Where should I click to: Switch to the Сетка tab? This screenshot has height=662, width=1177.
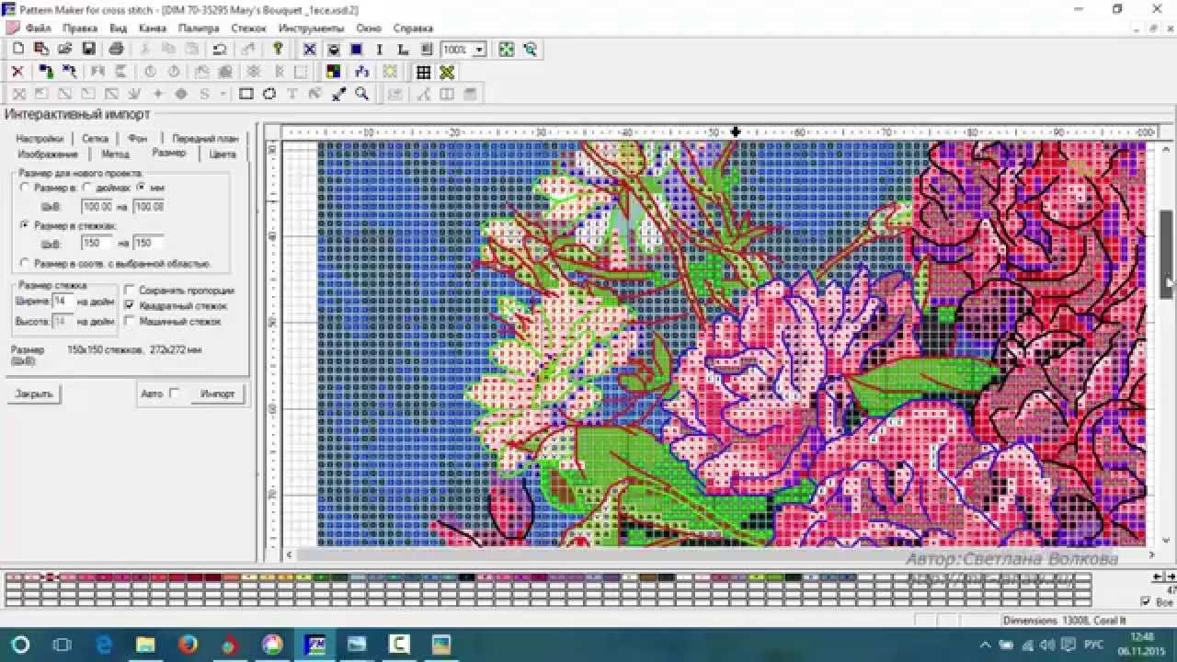tap(95, 138)
